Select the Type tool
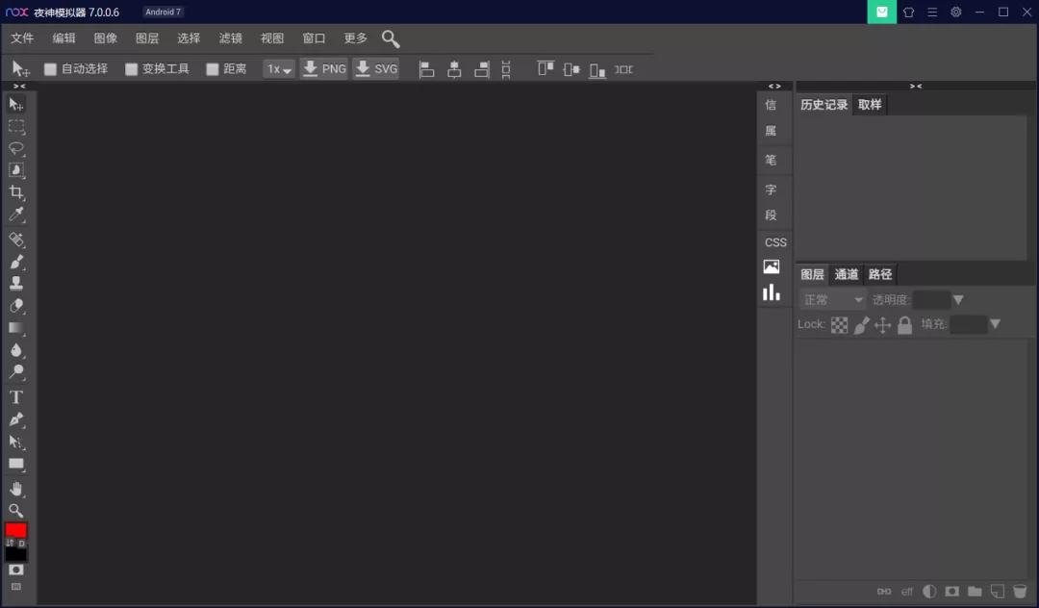 (x=16, y=396)
